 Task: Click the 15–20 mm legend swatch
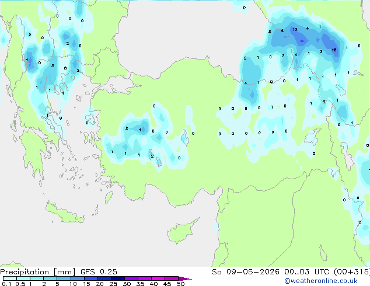pos(91,278)
